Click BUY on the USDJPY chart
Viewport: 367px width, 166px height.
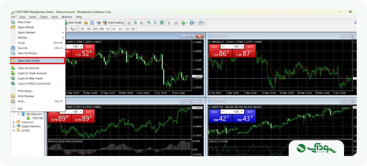point(250,112)
